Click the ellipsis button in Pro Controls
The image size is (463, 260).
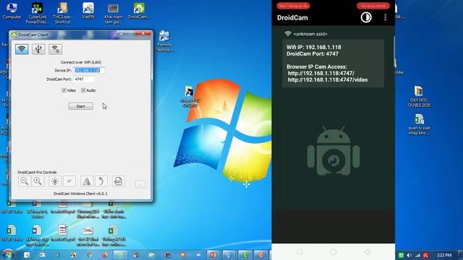[x=140, y=184]
